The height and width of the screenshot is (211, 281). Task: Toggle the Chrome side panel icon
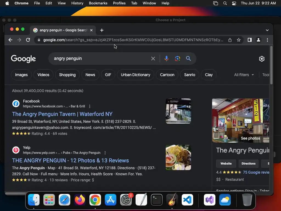tap(250, 40)
